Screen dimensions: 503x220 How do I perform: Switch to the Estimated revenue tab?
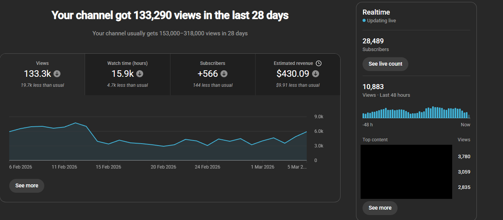(x=297, y=74)
